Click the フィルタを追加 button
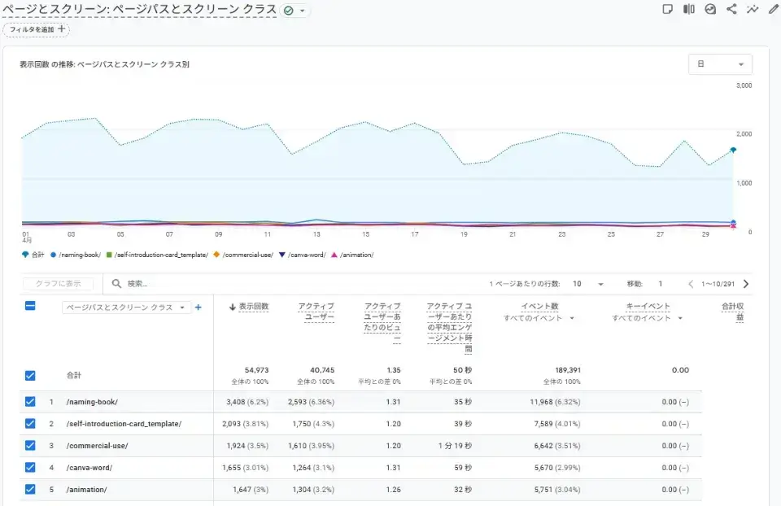The image size is (781, 506). coord(36,28)
